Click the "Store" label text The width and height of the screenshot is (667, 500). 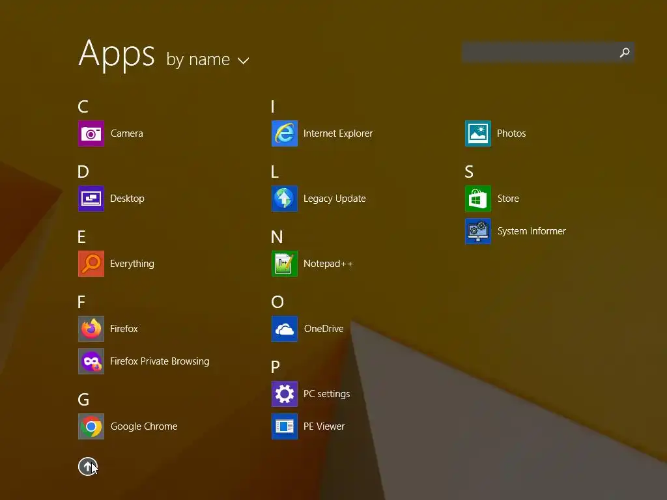pyautogui.click(x=508, y=199)
